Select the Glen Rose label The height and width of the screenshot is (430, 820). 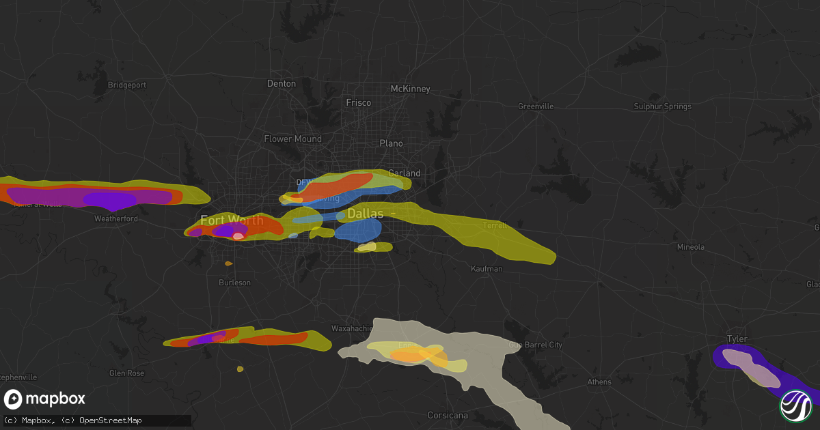point(126,373)
